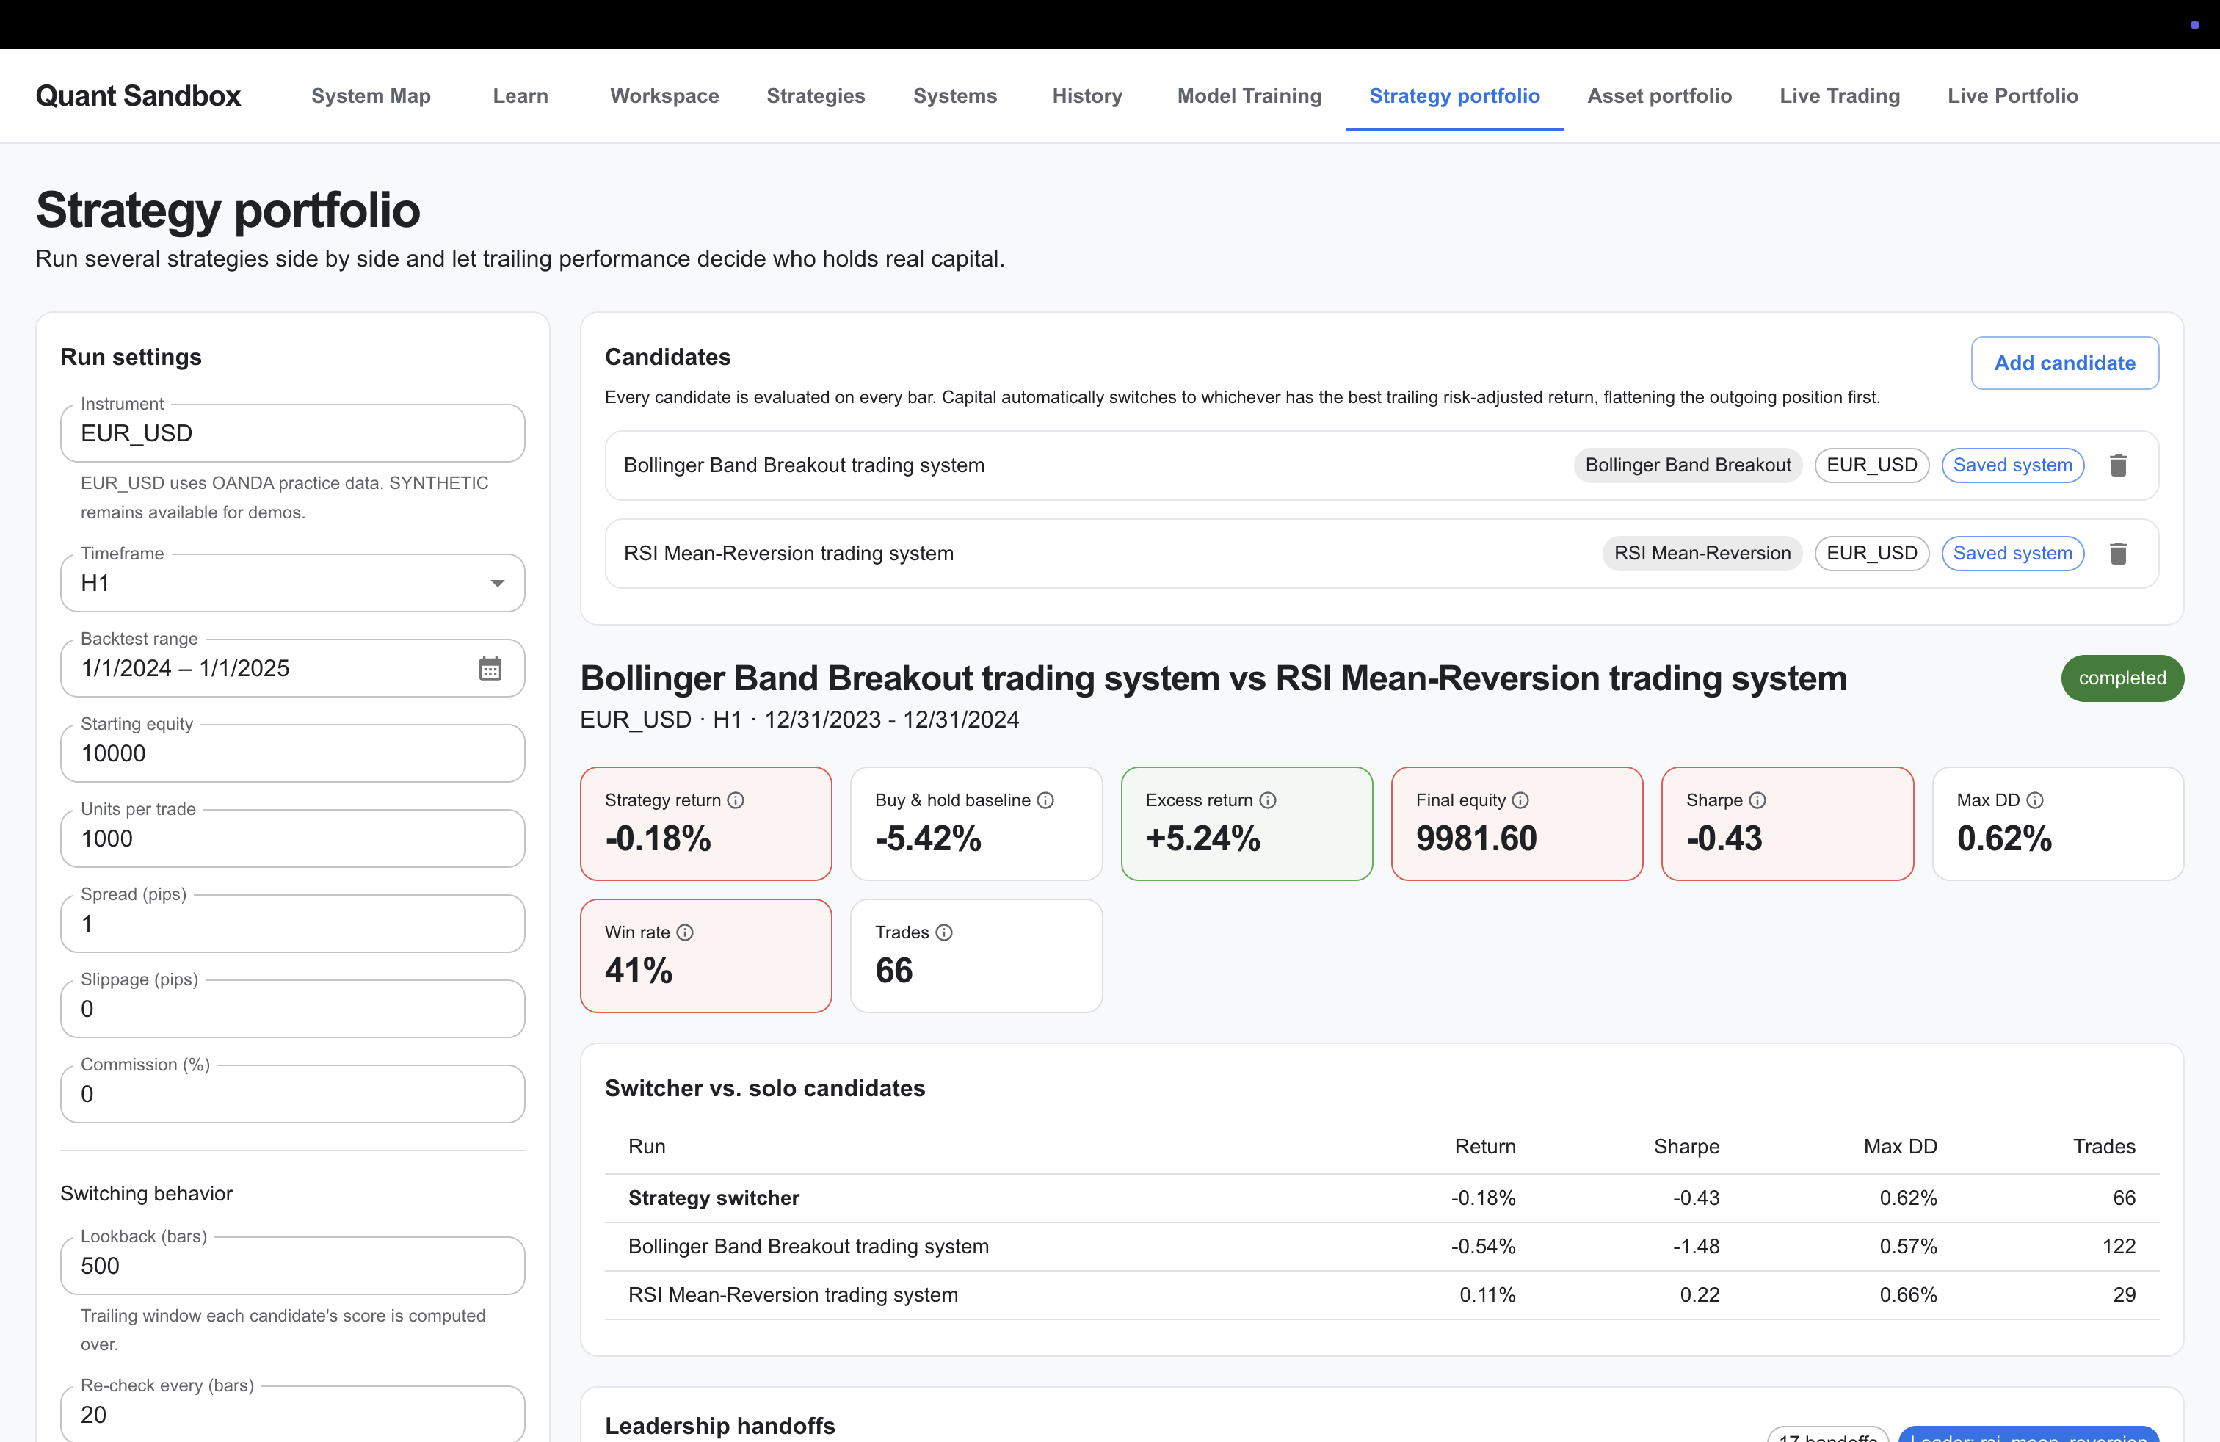The image size is (2220, 1442).
Task: Click the Trades column header
Action: pyautogui.click(x=2103, y=1148)
